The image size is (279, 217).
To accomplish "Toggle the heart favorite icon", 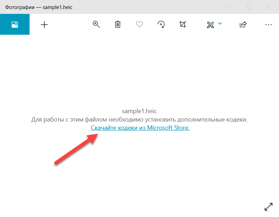I will [139, 24].
